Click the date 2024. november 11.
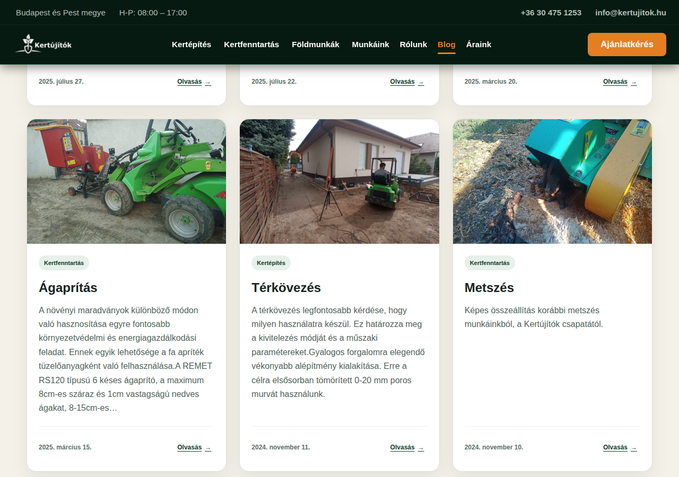 [x=281, y=447]
